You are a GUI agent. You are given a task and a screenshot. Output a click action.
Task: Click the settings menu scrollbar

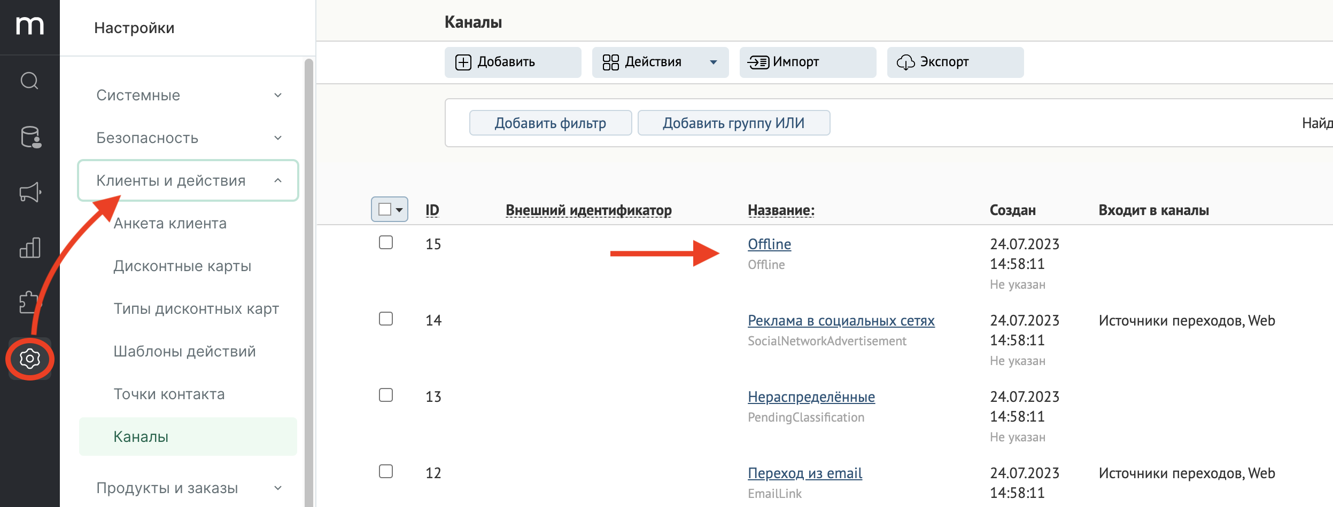coord(309,283)
